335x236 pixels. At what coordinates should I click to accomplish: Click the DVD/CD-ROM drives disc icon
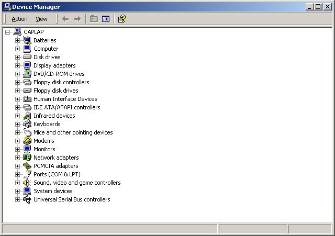point(27,74)
